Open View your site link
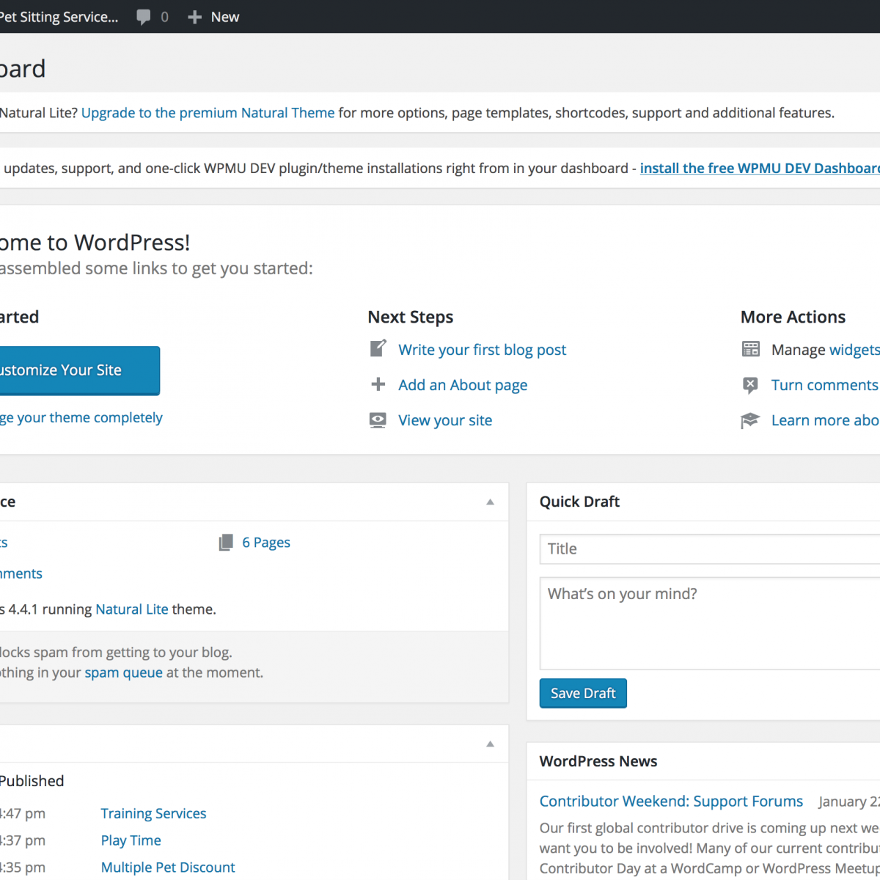This screenshot has height=880, width=880. (445, 420)
